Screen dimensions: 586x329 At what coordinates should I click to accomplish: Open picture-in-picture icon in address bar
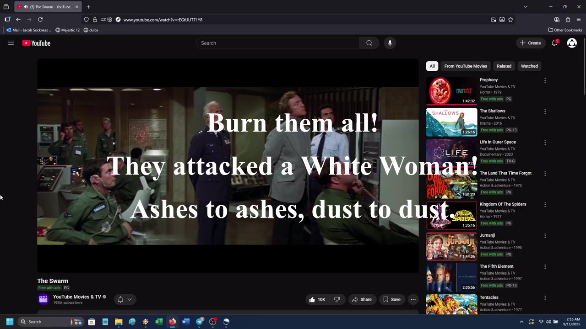tap(494, 20)
